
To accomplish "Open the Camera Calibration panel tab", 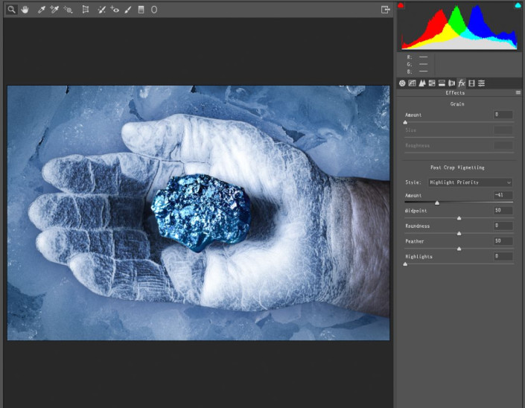I will (x=472, y=83).
